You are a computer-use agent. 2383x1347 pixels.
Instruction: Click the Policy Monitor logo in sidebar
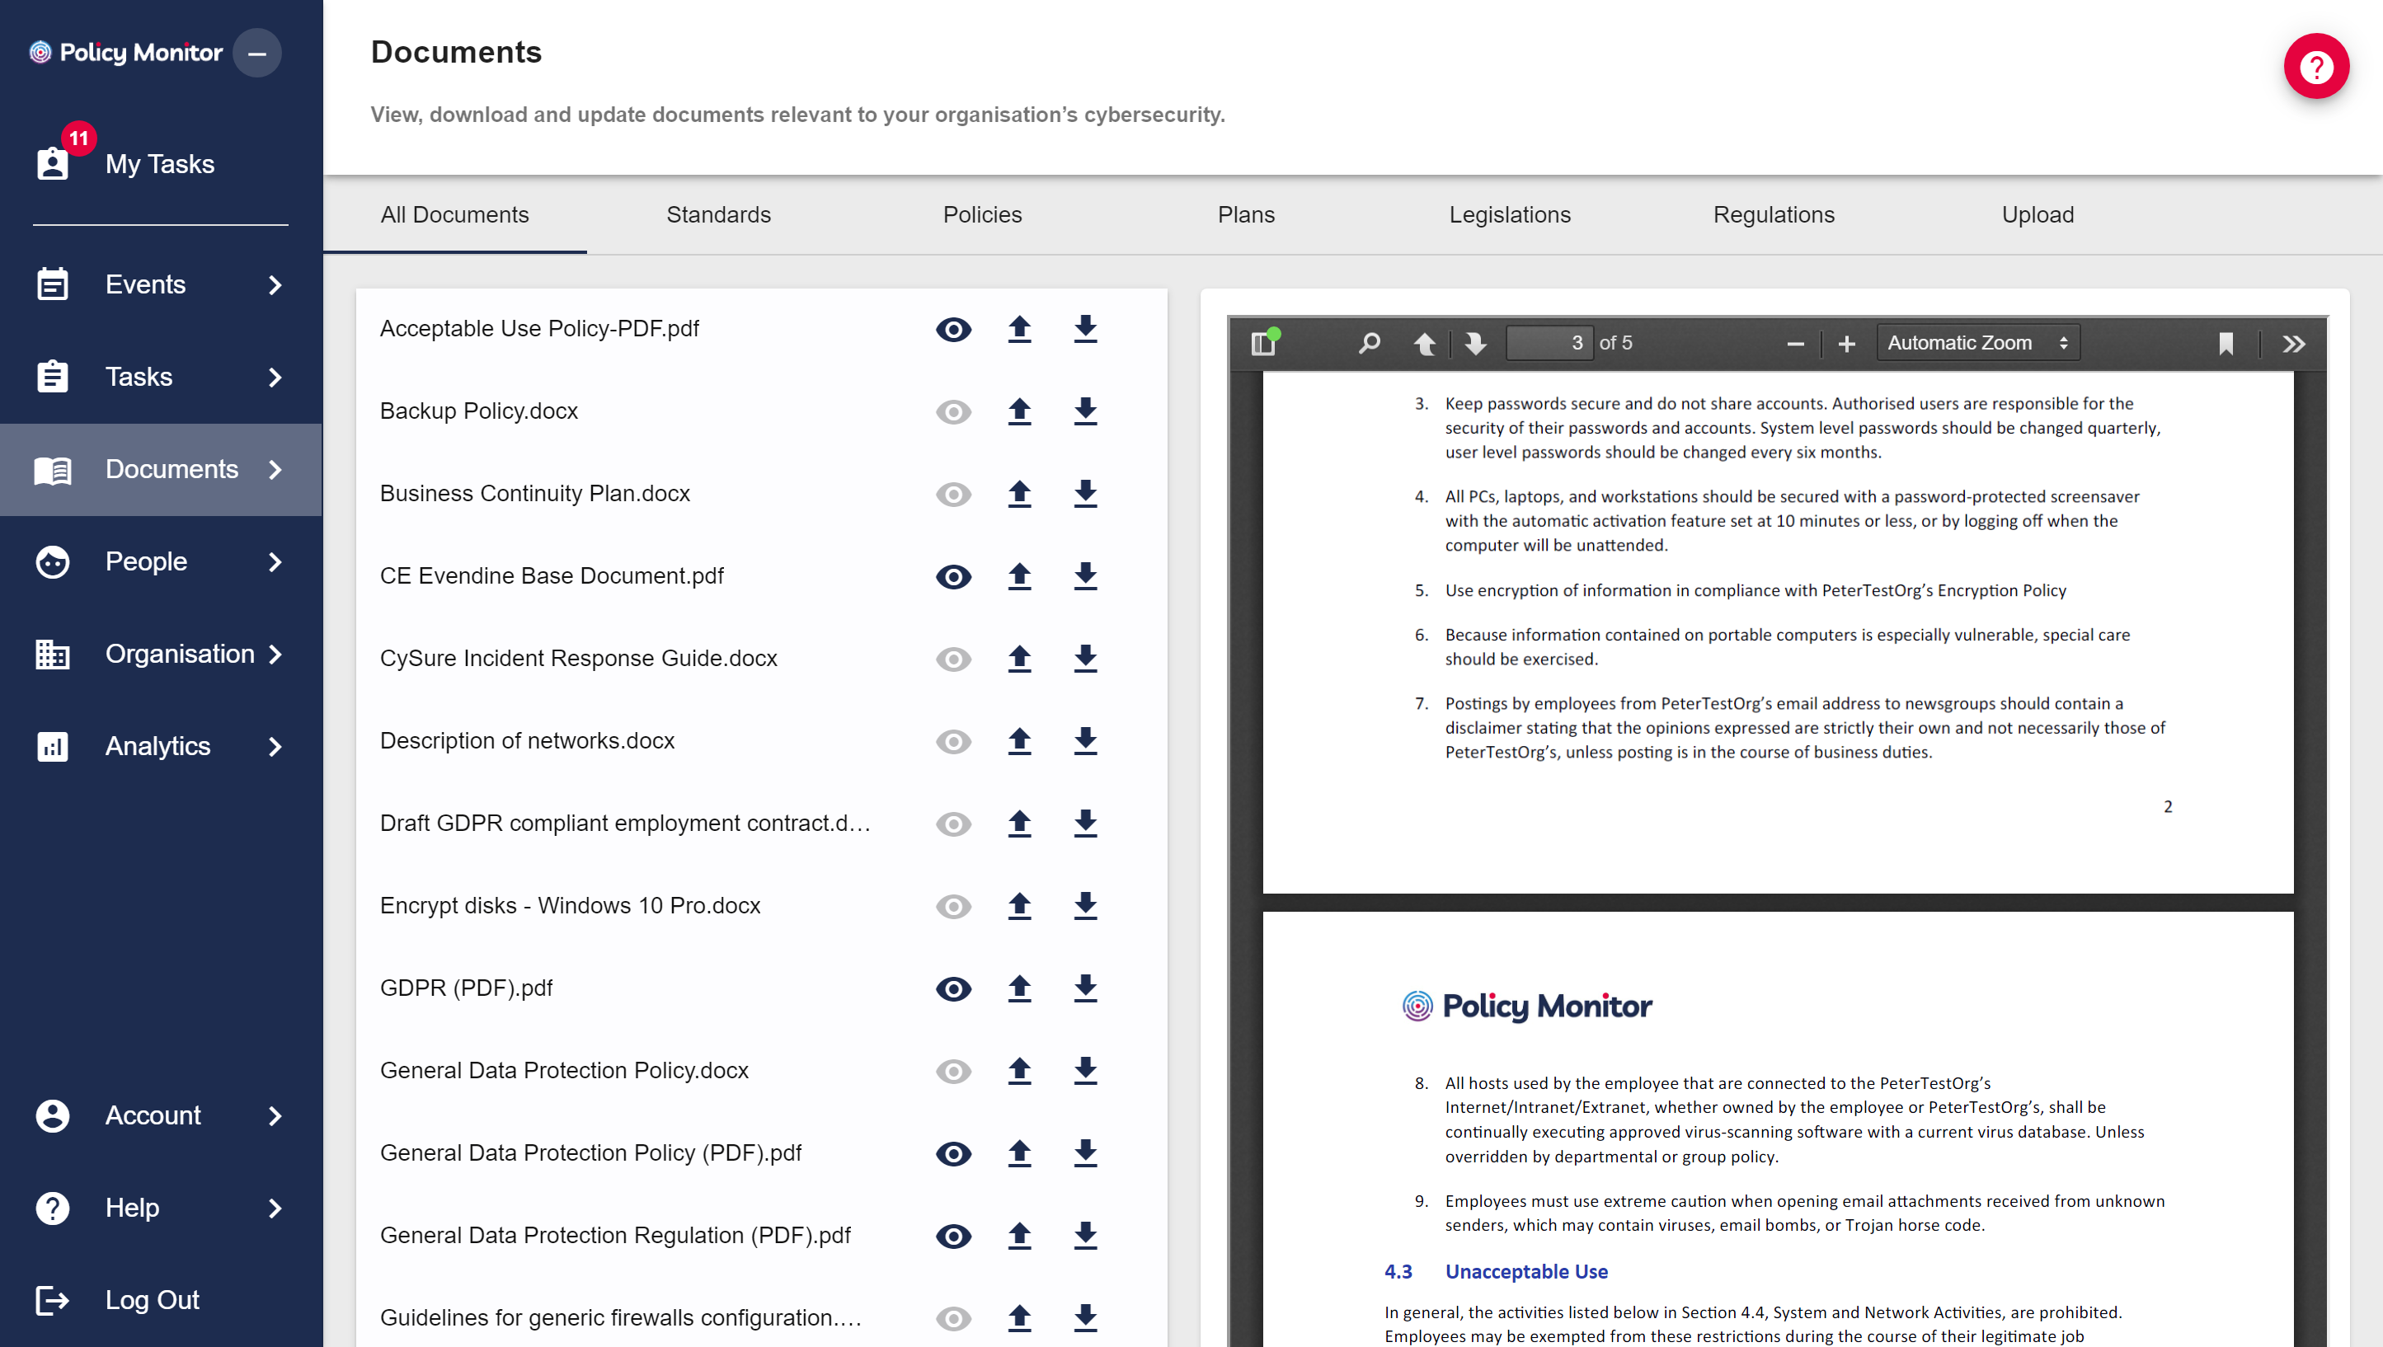coord(126,53)
